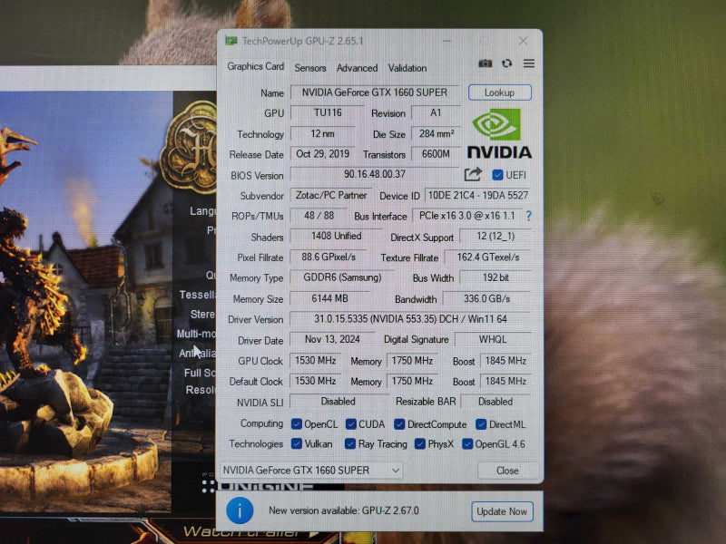This screenshot has height=544, width=726.
Task: Click the Bus Interface value PCIe x16 3.0
Action: 466,216
